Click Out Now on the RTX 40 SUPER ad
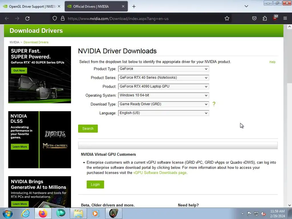The width and height of the screenshot is (292, 219). pyautogui.click(x=19, y=71)
